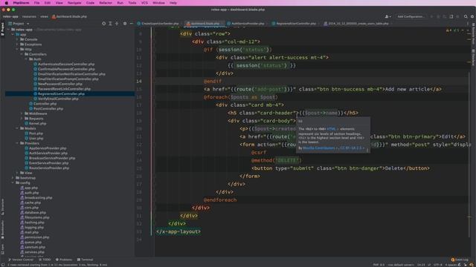Click the 4 spaces indent setting in status bar
This screenshot has width=476, height=267.
pyautogui.click(x=451, y=265)
